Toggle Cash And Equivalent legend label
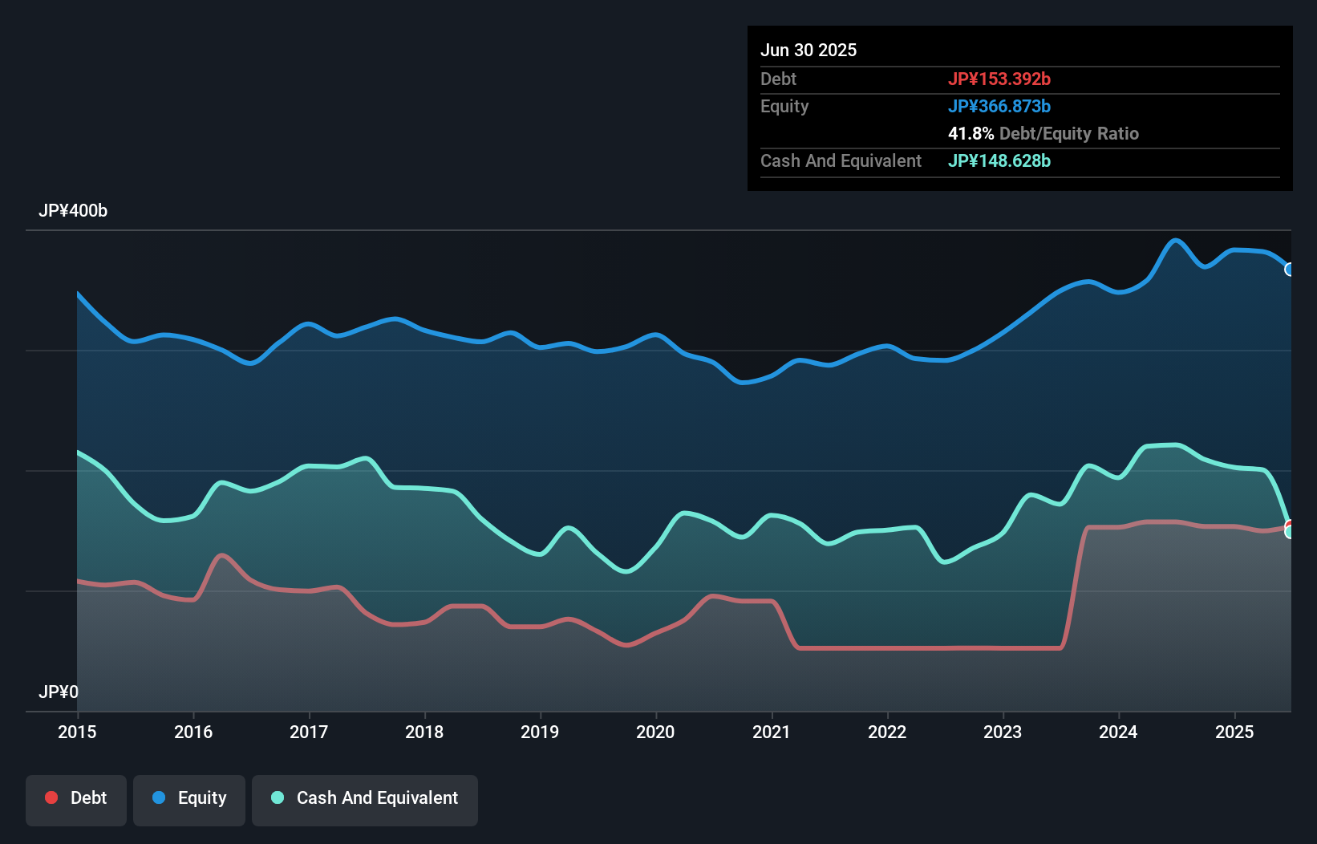 [x=377, y=797]
